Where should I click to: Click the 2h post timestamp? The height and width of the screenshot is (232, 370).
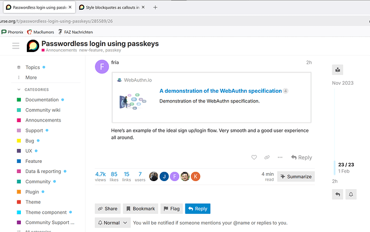click(309, 63)
